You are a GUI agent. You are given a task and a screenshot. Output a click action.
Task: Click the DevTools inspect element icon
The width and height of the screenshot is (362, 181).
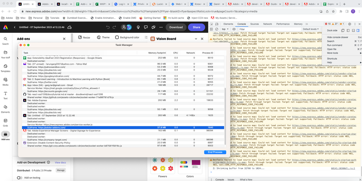212,24
